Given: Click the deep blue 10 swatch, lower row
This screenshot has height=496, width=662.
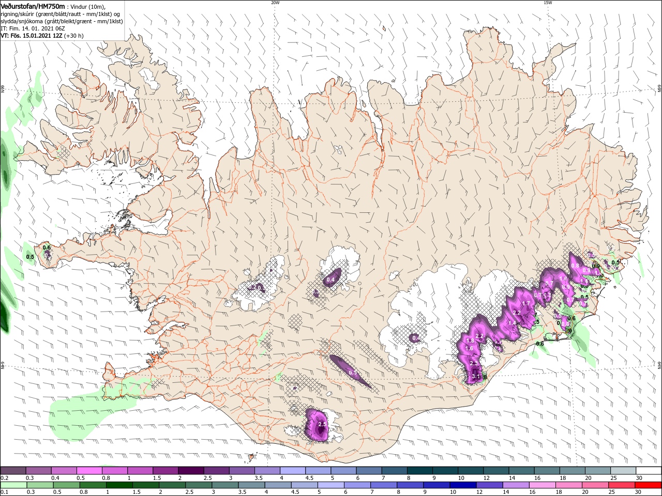Looking at the screenshot, I should tap(463, 485).
